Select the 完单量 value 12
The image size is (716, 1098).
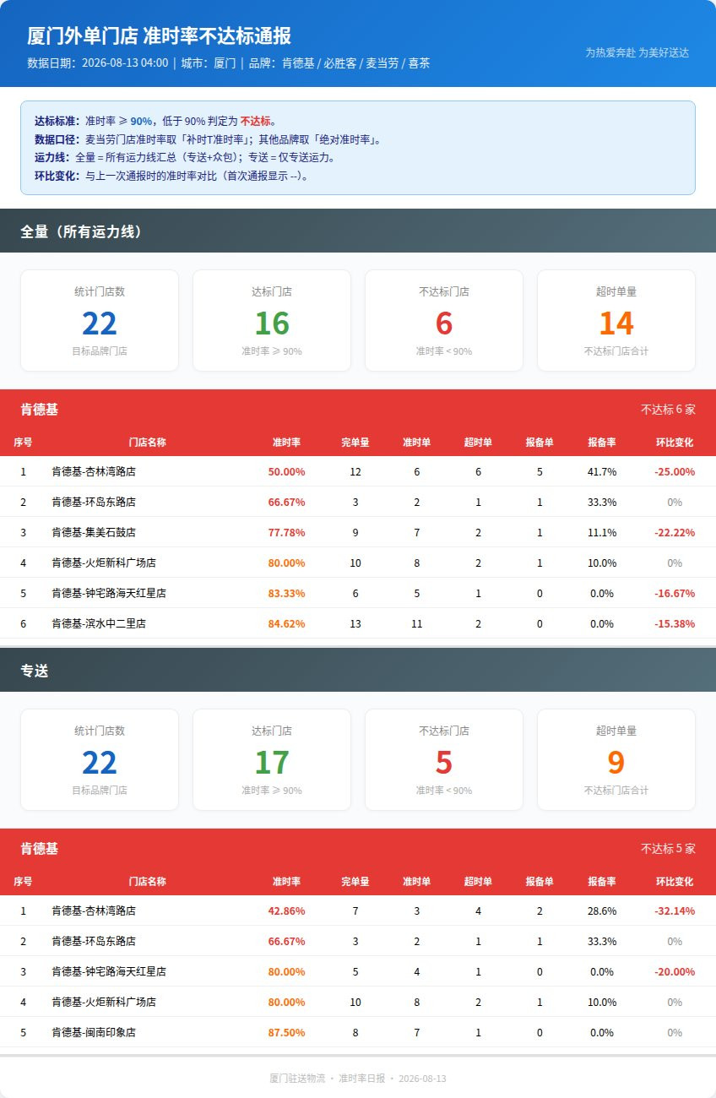pos(355,471)
